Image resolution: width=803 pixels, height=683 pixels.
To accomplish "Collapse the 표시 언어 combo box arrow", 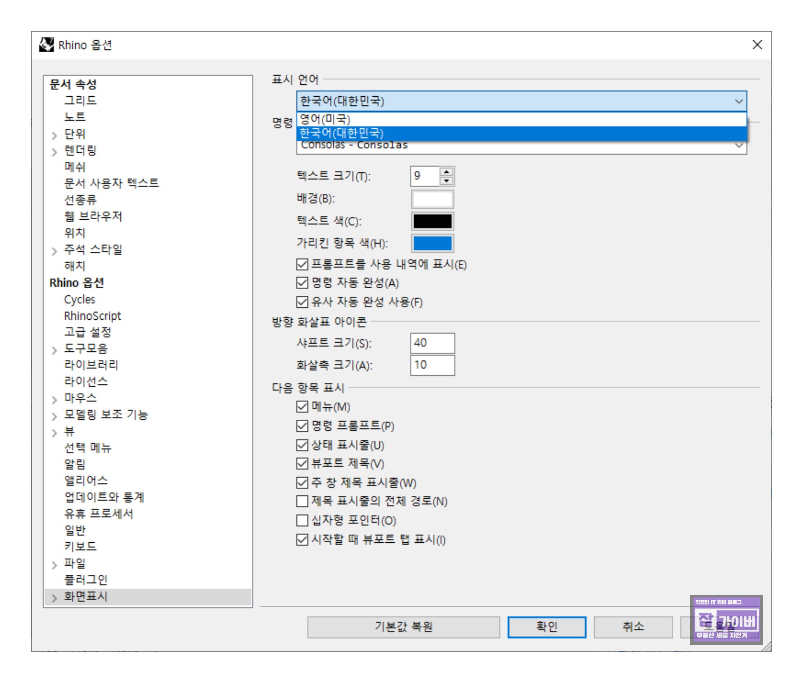I will point(739,101).
